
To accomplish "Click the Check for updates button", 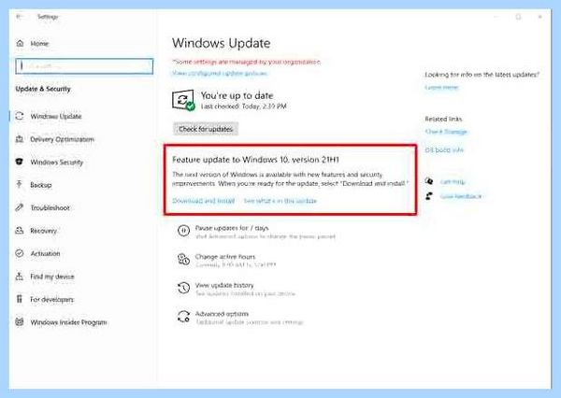I will (x=206, y=129).
